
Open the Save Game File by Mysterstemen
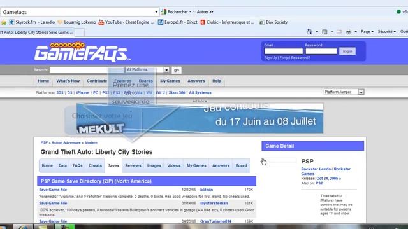coord(53,204)
